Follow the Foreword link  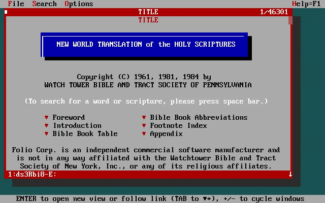point(69,117)
